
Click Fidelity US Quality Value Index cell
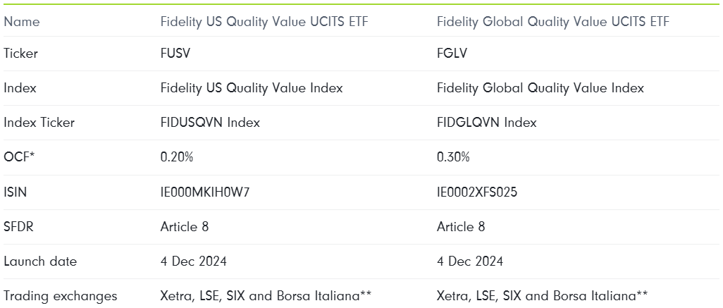tap(252, 88)
